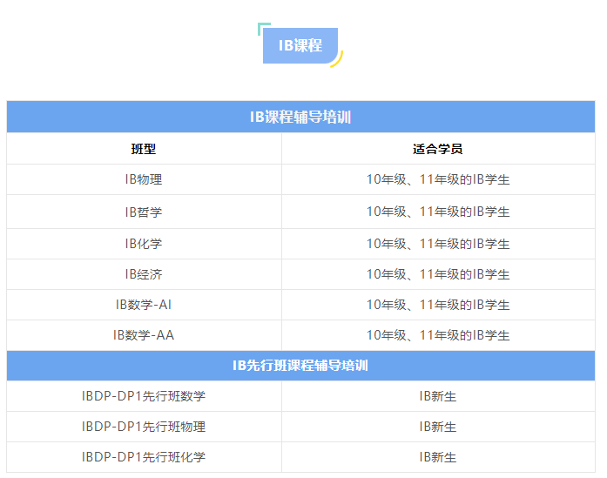Select the IB经济 course cell
The image size is (607, 478).
(144, 274)
